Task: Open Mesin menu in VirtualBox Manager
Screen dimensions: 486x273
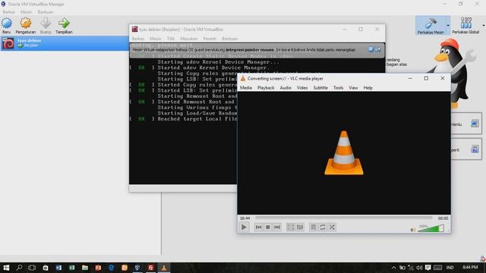Action: pos(27,12)
